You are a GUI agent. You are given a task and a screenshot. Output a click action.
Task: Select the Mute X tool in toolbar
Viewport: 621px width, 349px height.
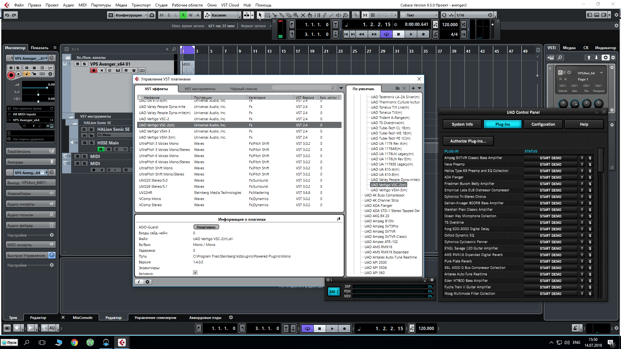[303, 15]
